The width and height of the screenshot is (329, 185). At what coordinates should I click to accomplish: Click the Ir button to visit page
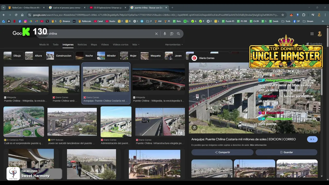(x=312, y=139)
